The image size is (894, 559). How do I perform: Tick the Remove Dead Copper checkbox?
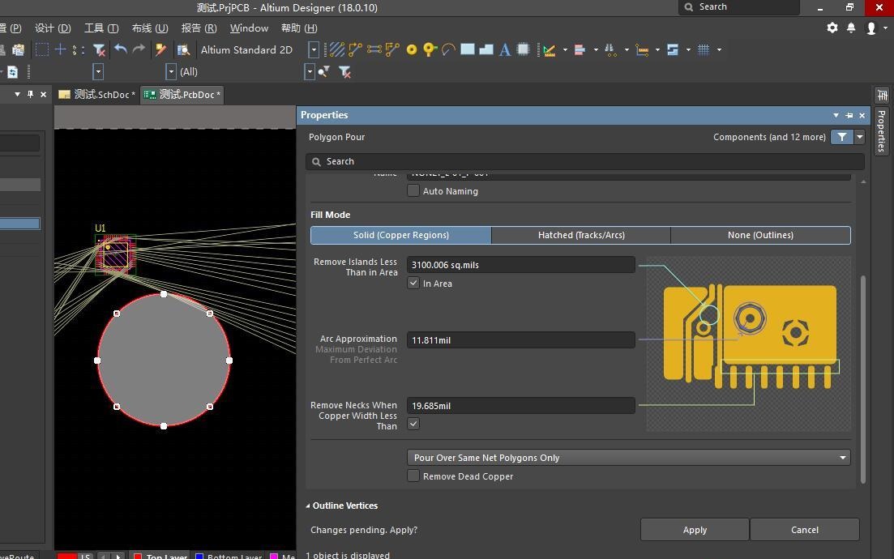coord(413,476)
